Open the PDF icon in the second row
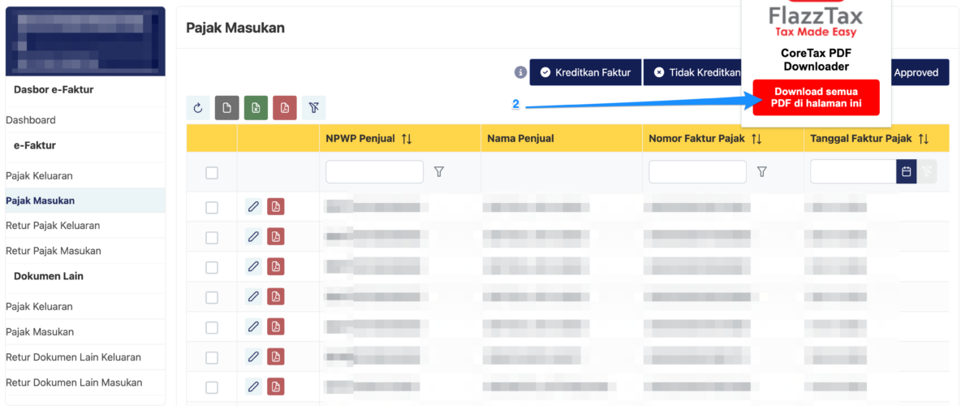The width and height of the screenshot is (974, 406). coord(276,237)
